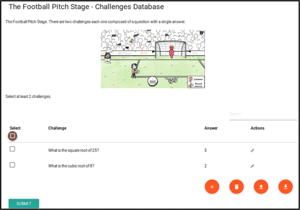Edit the cubic root of 8 challenge
The image size is (300, 210).
(252, 166)
